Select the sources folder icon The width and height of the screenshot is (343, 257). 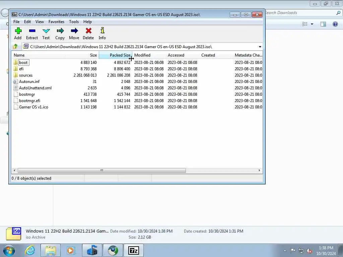tap(15, 75)
